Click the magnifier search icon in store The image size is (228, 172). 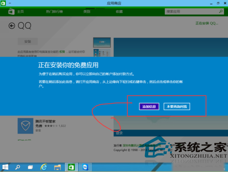point(221,11)
